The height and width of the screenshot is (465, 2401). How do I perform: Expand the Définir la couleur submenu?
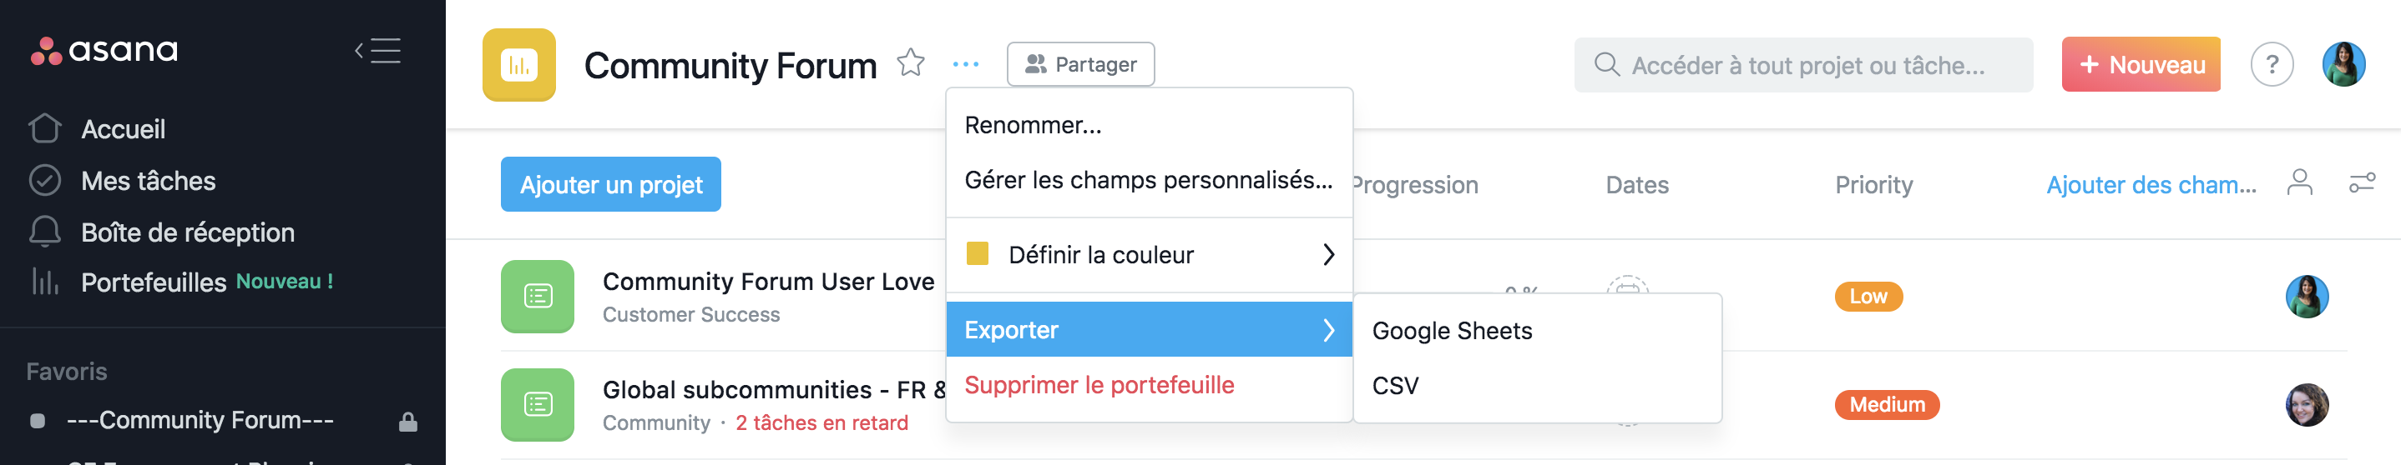point(1150,255)
